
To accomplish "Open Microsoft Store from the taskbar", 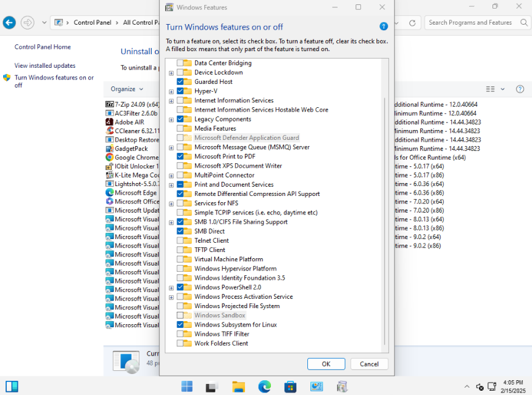I will (290, 386).
